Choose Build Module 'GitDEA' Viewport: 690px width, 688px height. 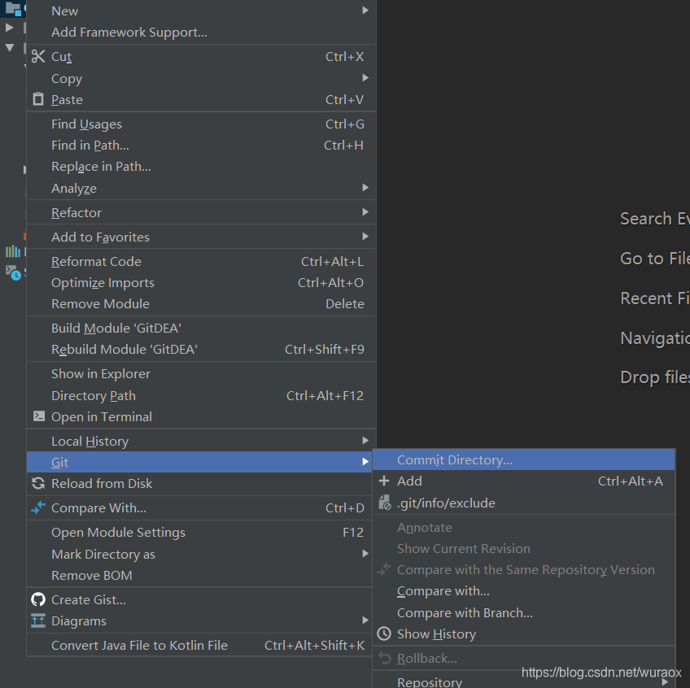pos(201,329)
